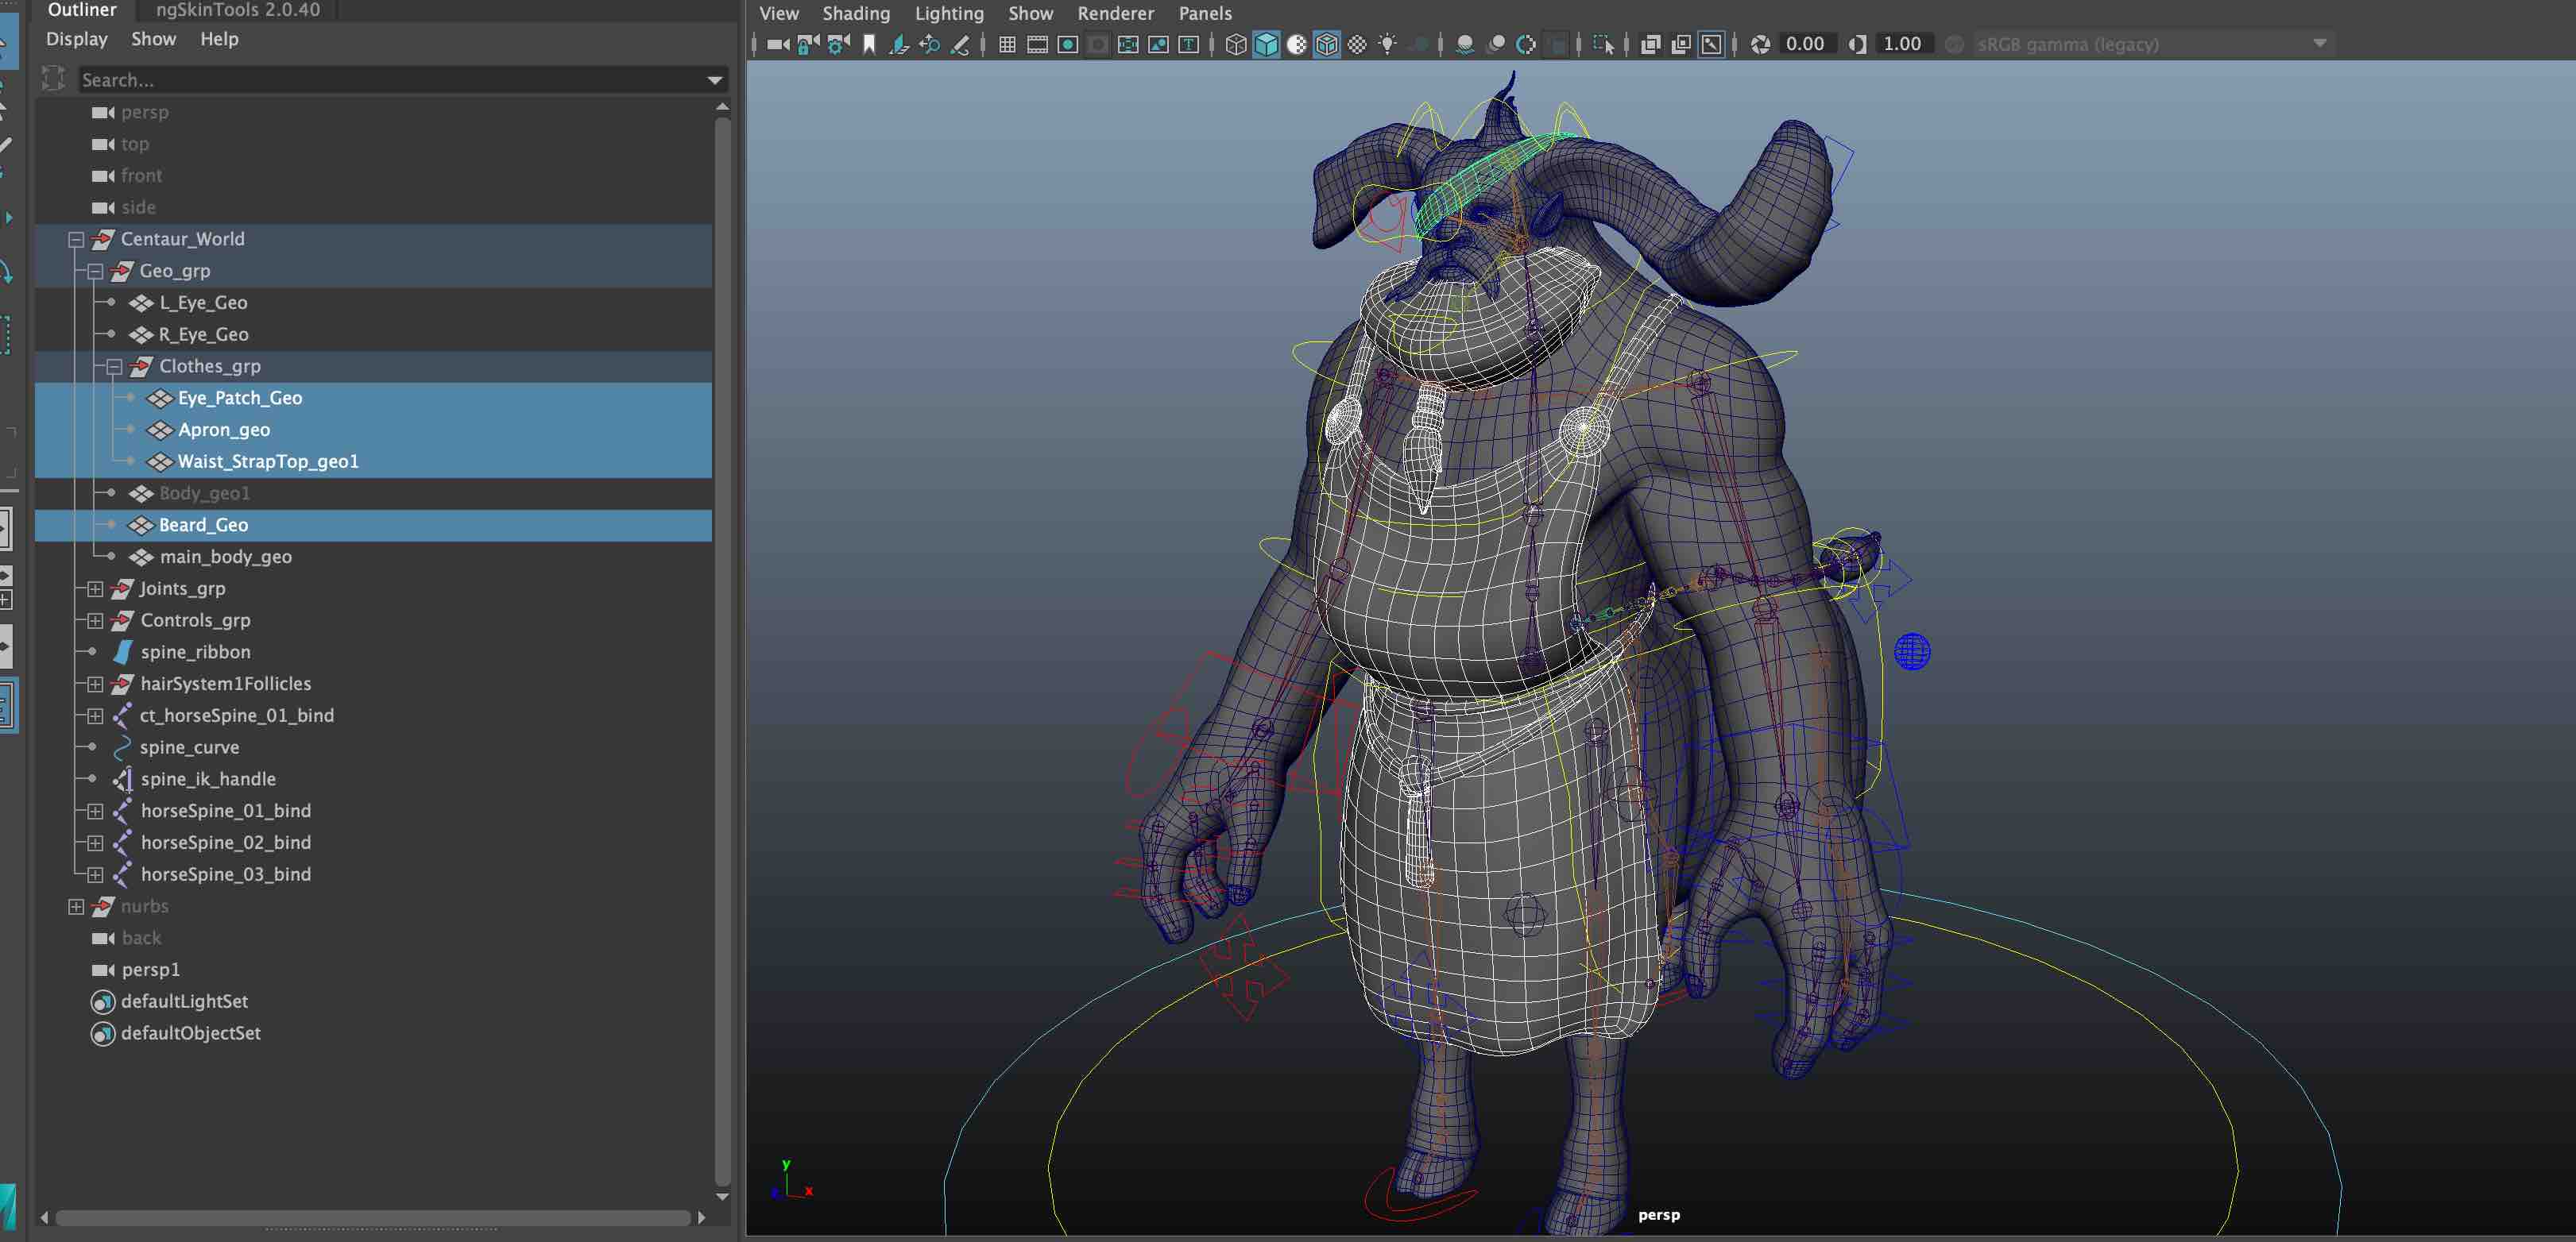Toggle X-ray joints icon in toolbar
Image resolution: width=2576 pixels, height=1242 pixels.
tap(1711, 44)
